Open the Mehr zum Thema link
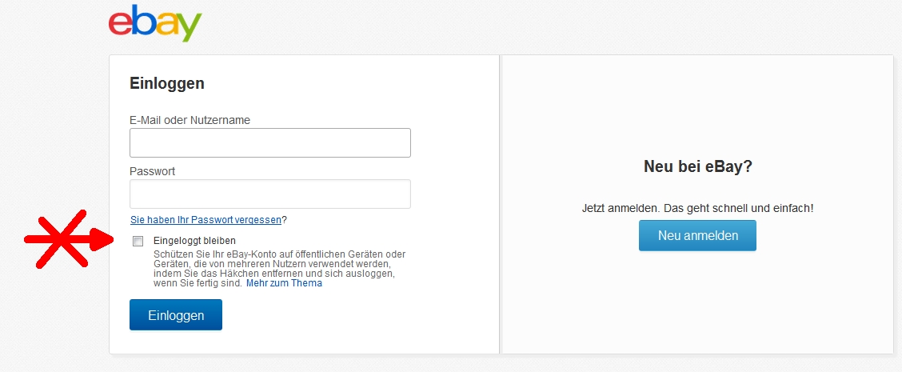This screenshot has height=372, width=902. (x=284, y=283)
